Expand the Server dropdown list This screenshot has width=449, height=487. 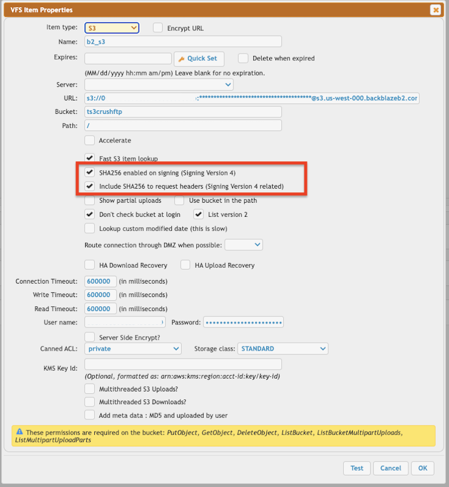coord(159,85)
